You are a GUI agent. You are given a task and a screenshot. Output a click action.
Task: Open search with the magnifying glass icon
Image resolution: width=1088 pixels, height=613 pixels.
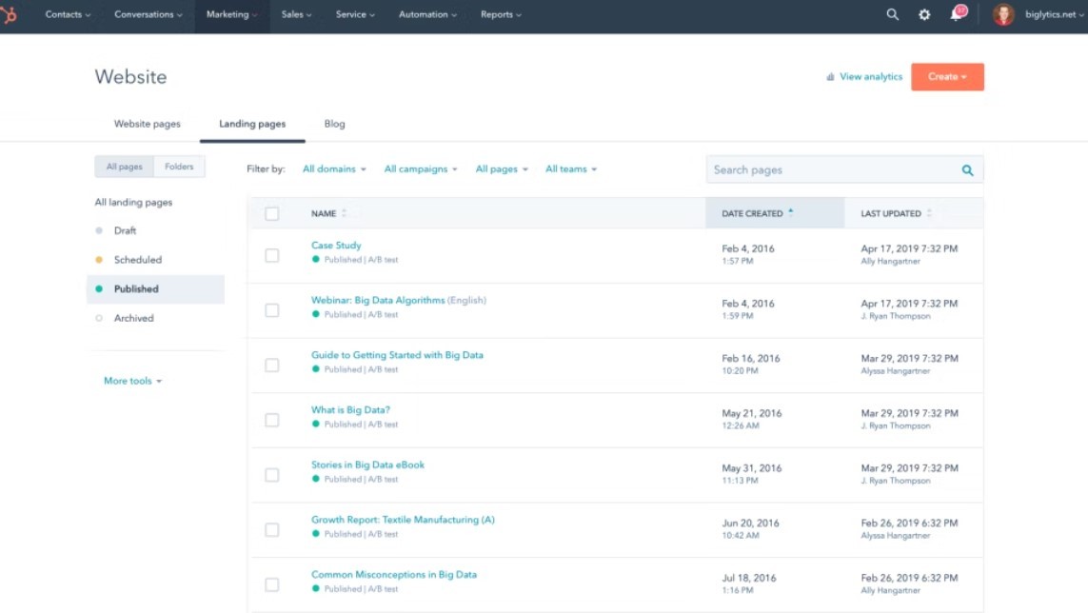tap(892, 15)
